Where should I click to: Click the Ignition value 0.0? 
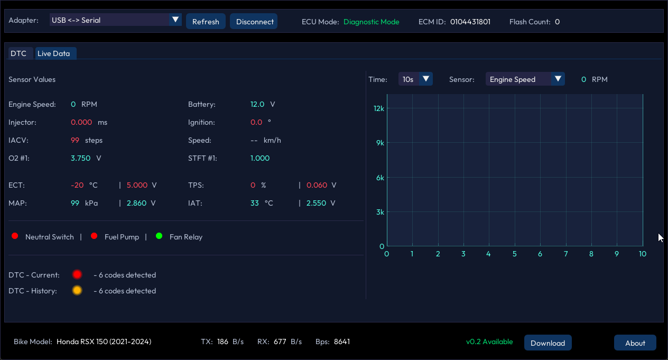(x=256, y=122)
